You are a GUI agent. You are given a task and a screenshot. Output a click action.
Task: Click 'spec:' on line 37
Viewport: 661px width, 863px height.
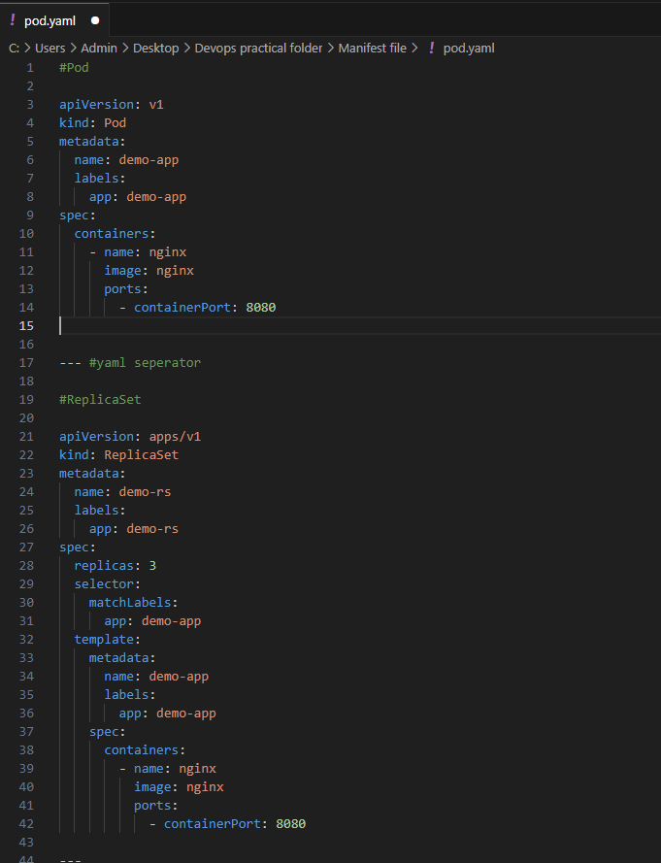108,732
